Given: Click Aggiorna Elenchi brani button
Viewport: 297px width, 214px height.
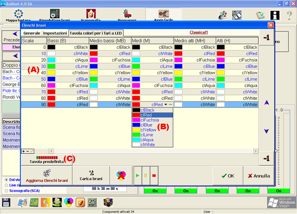Looking at the screenshot, I should 47,176.
